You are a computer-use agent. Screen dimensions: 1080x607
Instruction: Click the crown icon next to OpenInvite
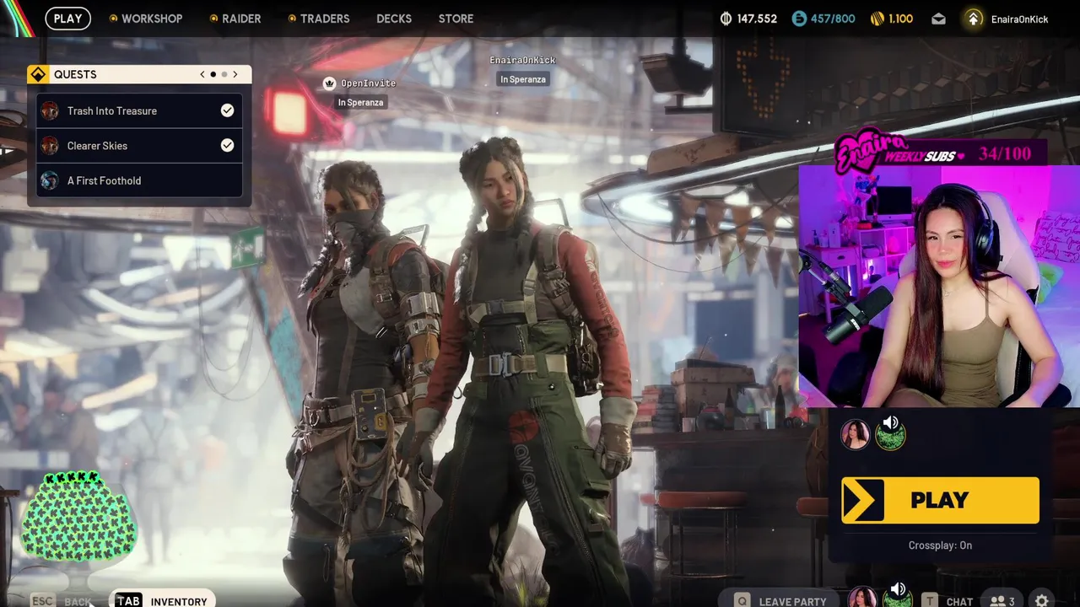click(x=329, y=83)
